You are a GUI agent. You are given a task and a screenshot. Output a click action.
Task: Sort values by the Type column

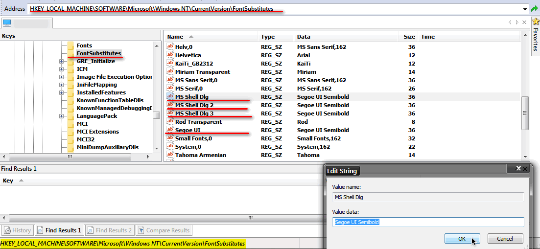coord(276,37)
